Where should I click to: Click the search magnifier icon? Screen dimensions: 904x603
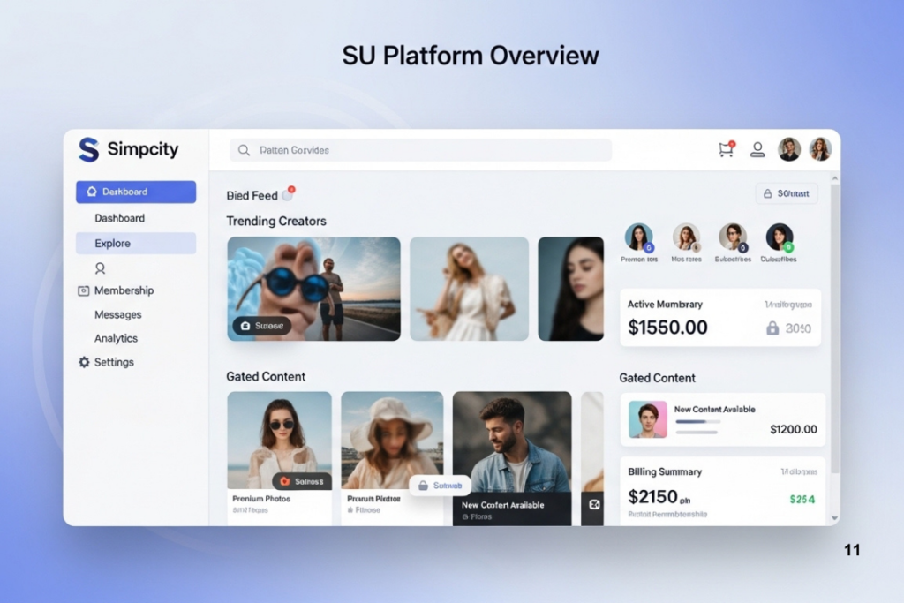coord(244,150)
